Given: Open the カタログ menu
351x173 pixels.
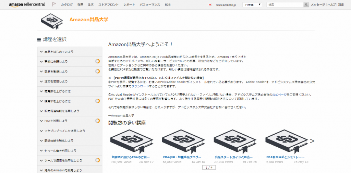Looking at the screenshot, I should point(66,5).
